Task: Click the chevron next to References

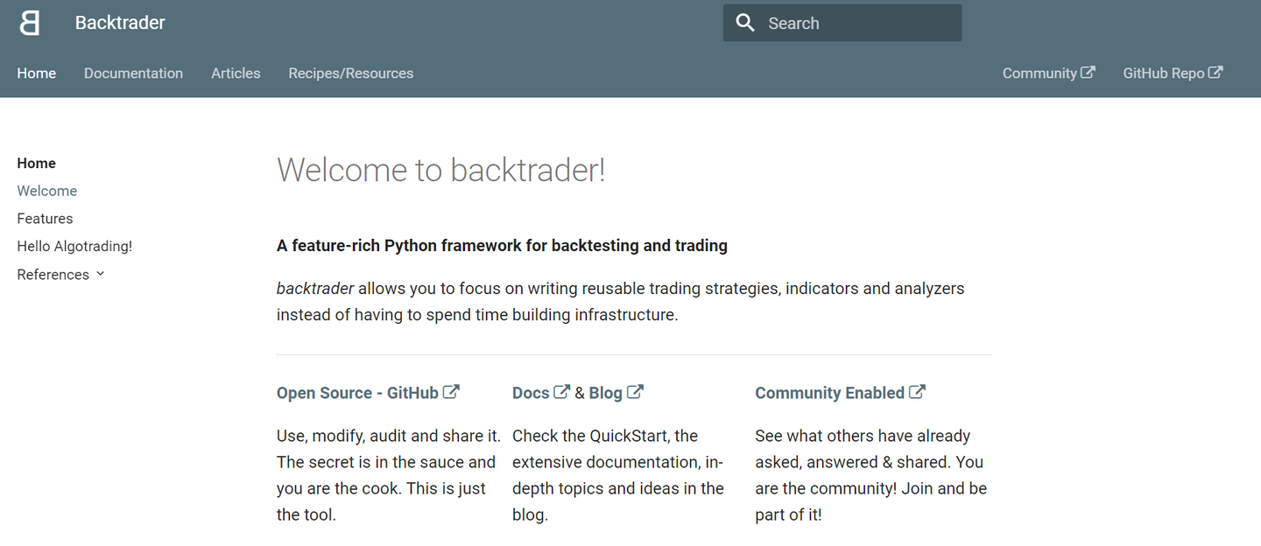Action: coord(100,274)
